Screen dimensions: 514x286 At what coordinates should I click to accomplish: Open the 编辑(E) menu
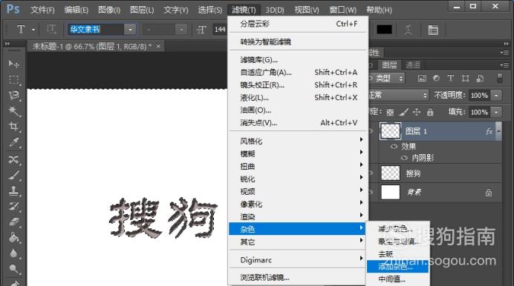tap(76, 10)
